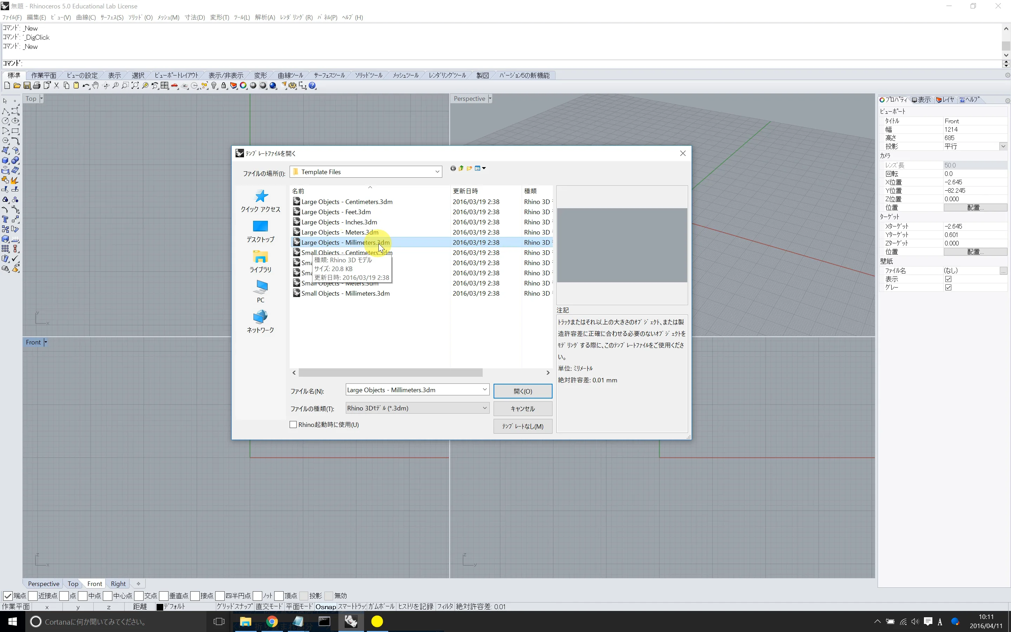Open the Perspective viewport title dropdown arrow

490,99
